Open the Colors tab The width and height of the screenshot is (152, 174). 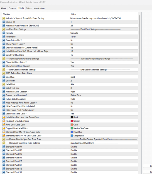(29, 8)
